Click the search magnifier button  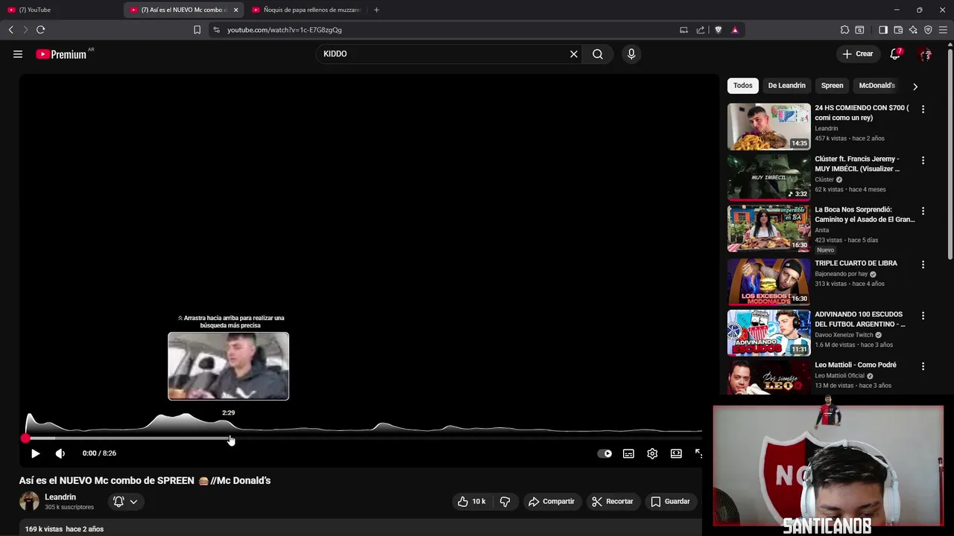598,54
